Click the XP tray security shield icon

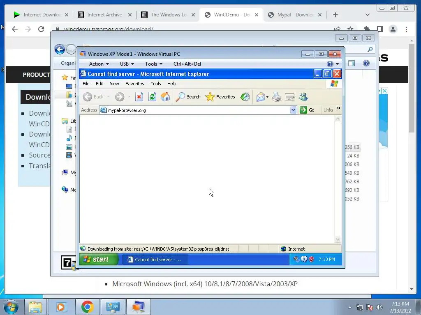click(x=312, y=259)
